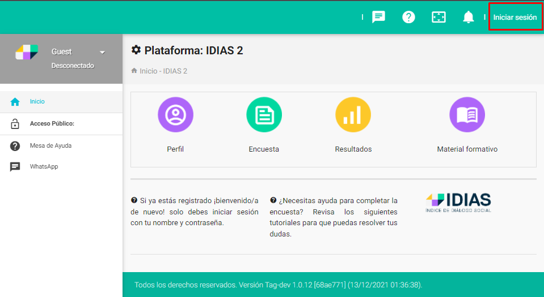Click the padlock icon for Acceso Público
The height and width of the screenshot is (297, 544).
(x=15, y=123)
